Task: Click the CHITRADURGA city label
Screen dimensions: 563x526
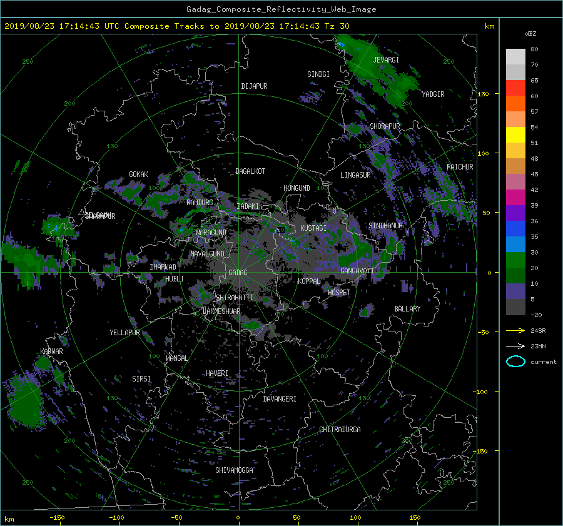Action: coord(340,430)
